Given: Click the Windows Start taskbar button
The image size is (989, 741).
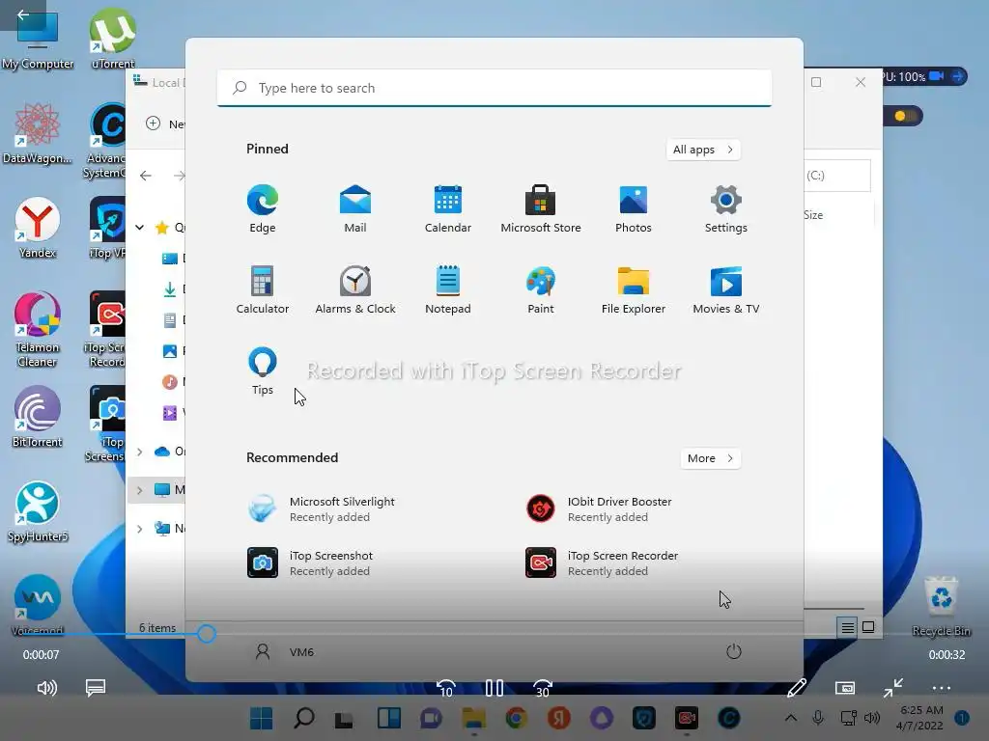Looking at the screenshot, I should pos(261,718).
